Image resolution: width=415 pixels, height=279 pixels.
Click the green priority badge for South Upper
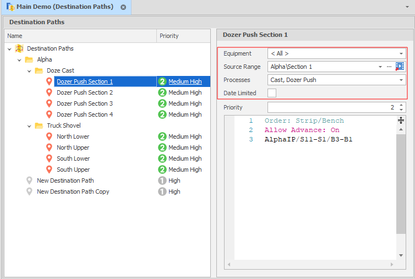click(162, 169)
